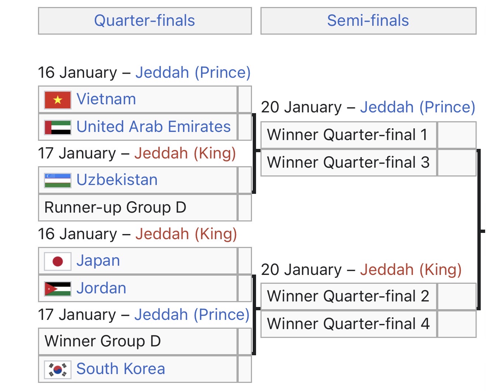Click the United Arab Emirates flag icon
The image size is (487, 391).
pos(58,127)
